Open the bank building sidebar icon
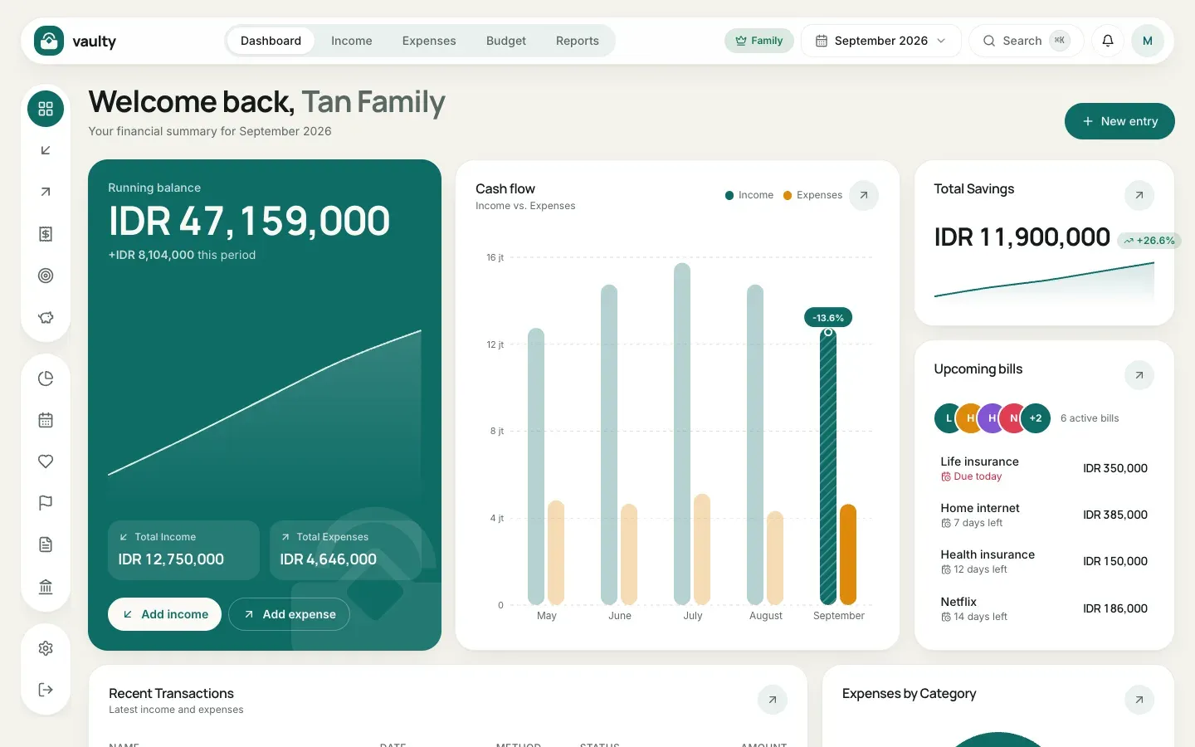 tap(46, 587)
